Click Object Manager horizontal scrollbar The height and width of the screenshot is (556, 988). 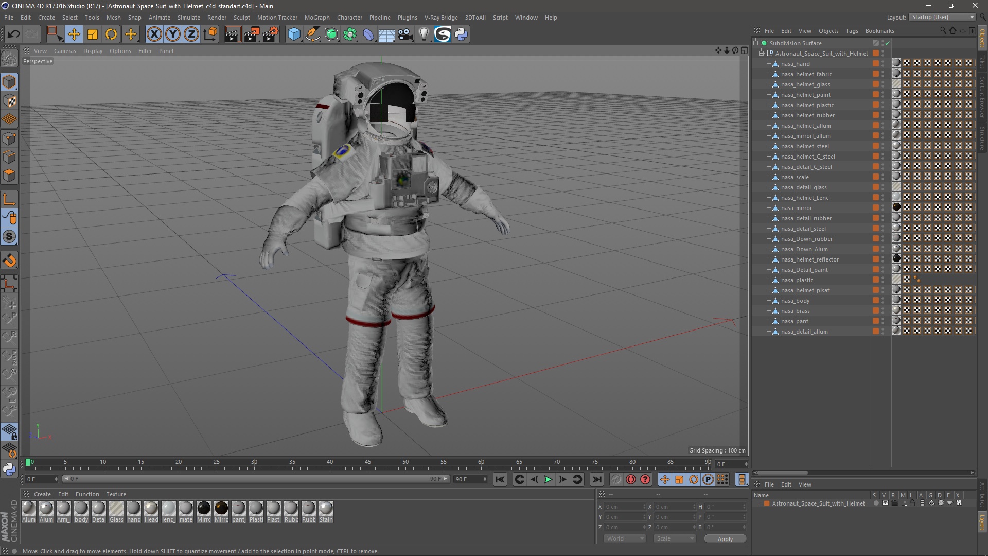(x=782, y=472)
